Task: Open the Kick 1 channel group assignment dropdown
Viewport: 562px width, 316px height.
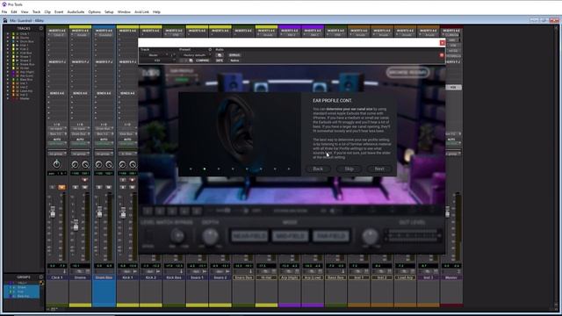Action: point(127,154)
